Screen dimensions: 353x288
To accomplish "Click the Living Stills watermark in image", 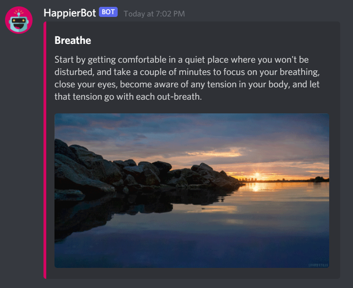I will 318,265.
